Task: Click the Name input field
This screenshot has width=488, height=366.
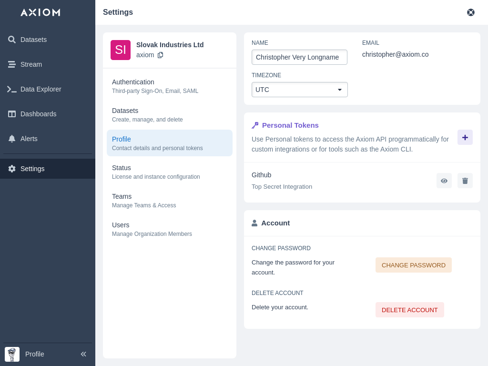Action: (x=299, y=57)
